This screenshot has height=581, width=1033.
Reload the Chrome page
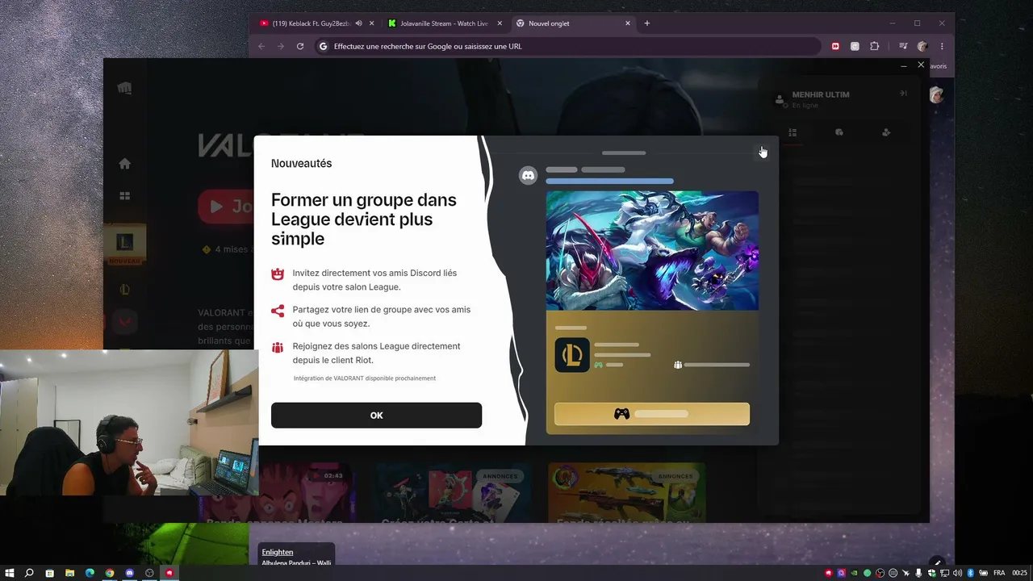[300, 46]
